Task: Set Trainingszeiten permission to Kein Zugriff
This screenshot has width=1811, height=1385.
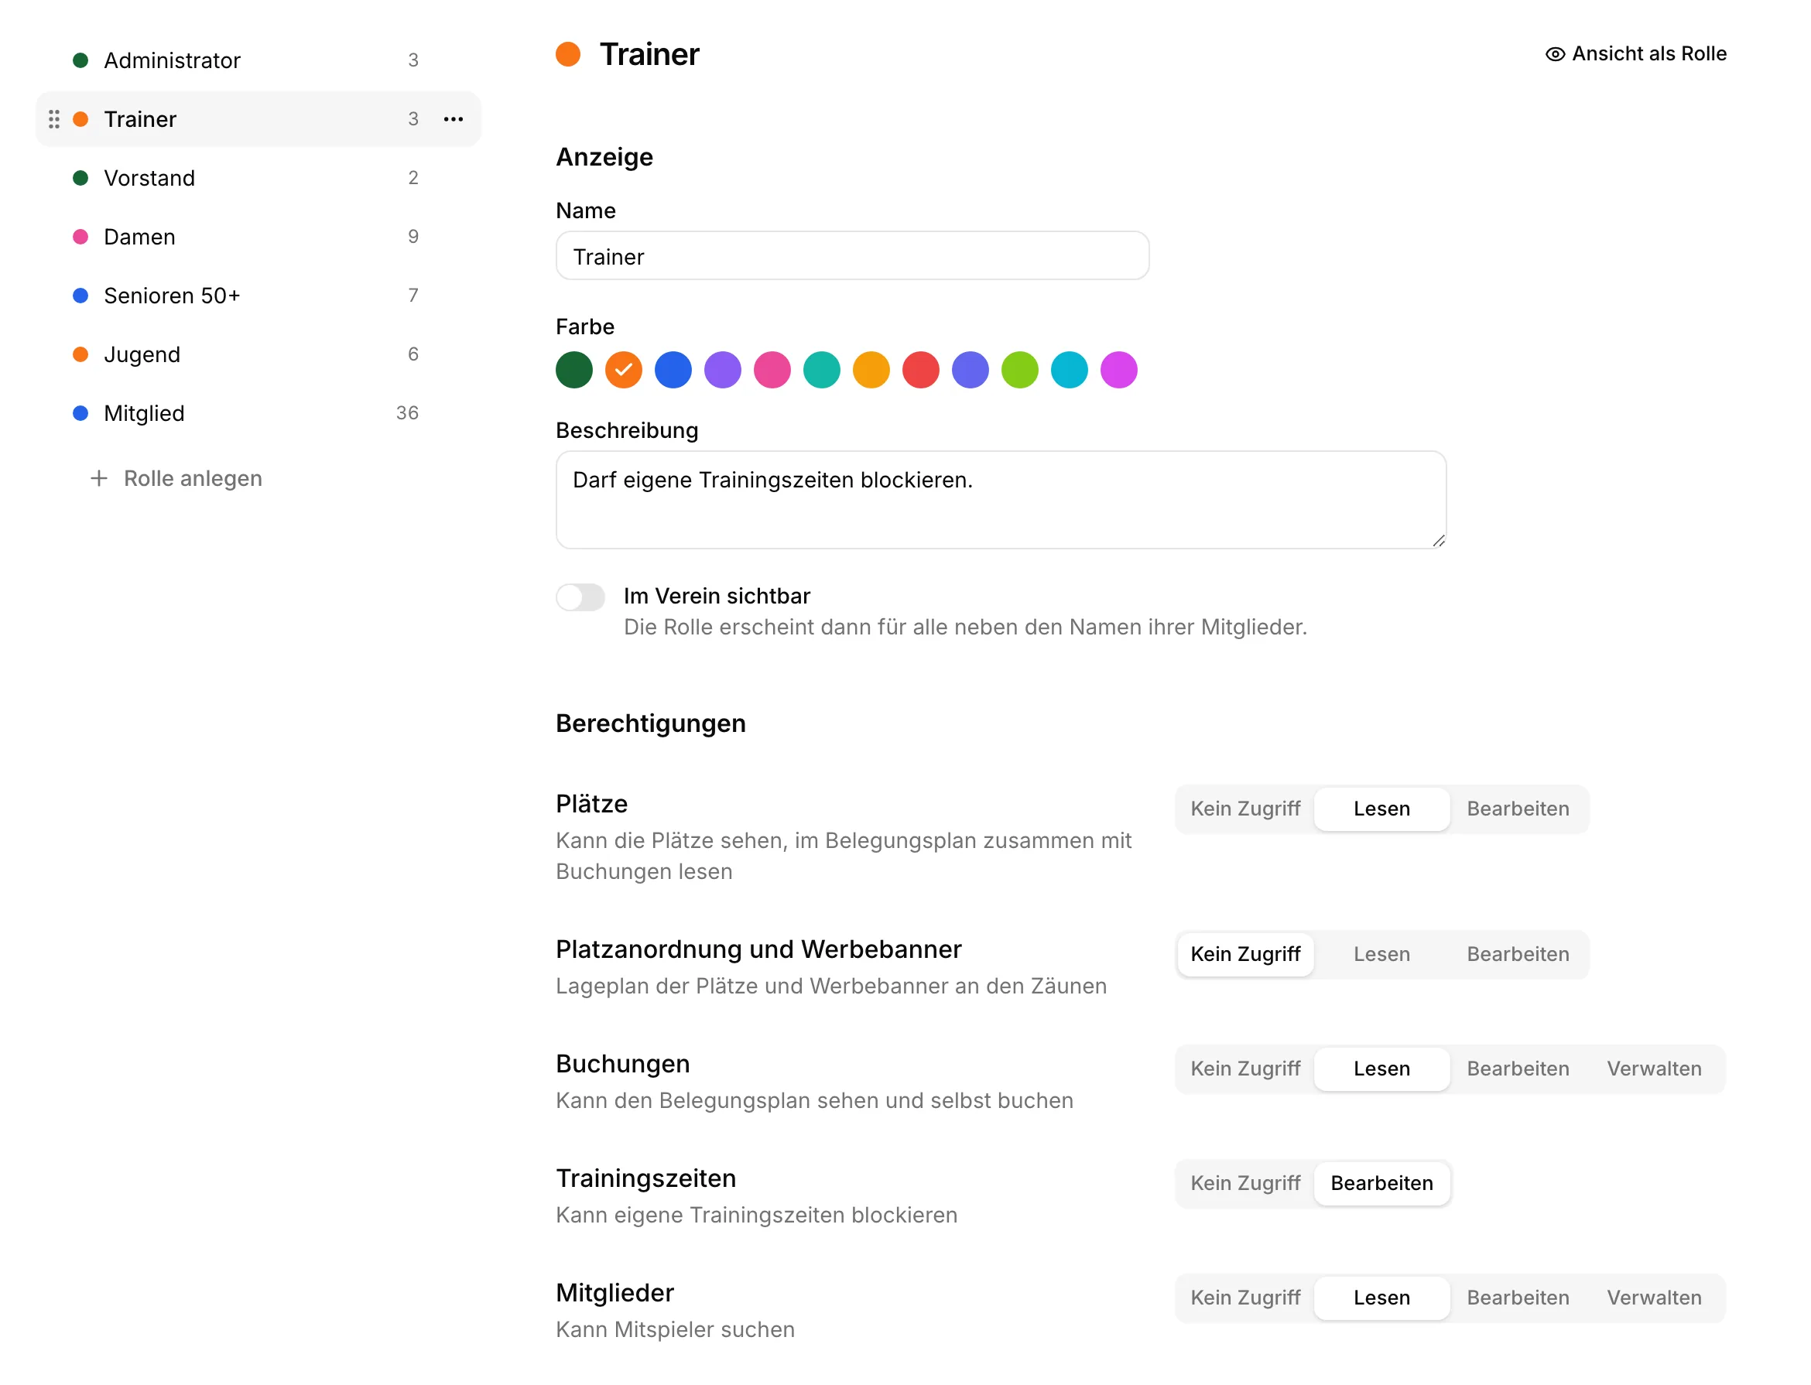Action: (x=1244, y=1182)
